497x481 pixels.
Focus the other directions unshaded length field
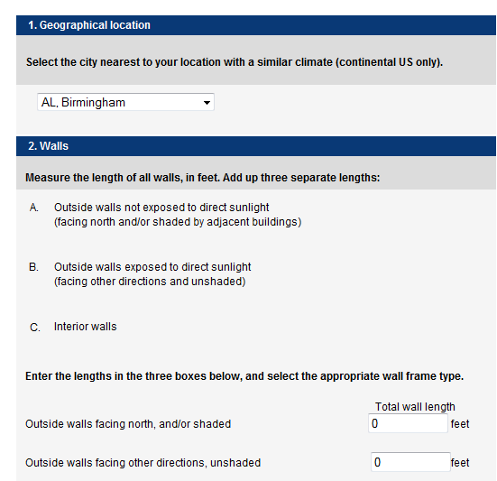410,462
